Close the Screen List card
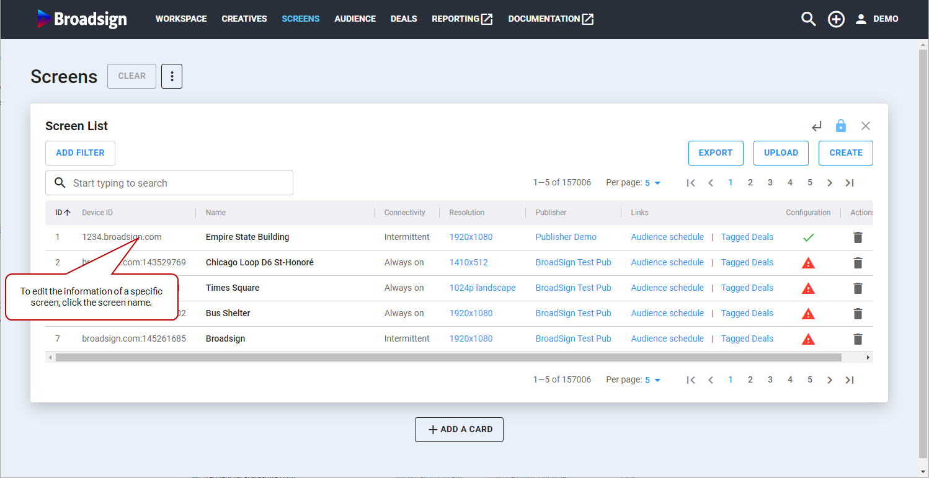Image resolution: width=929 pixels, height=478 pixels. click(866, 126)
